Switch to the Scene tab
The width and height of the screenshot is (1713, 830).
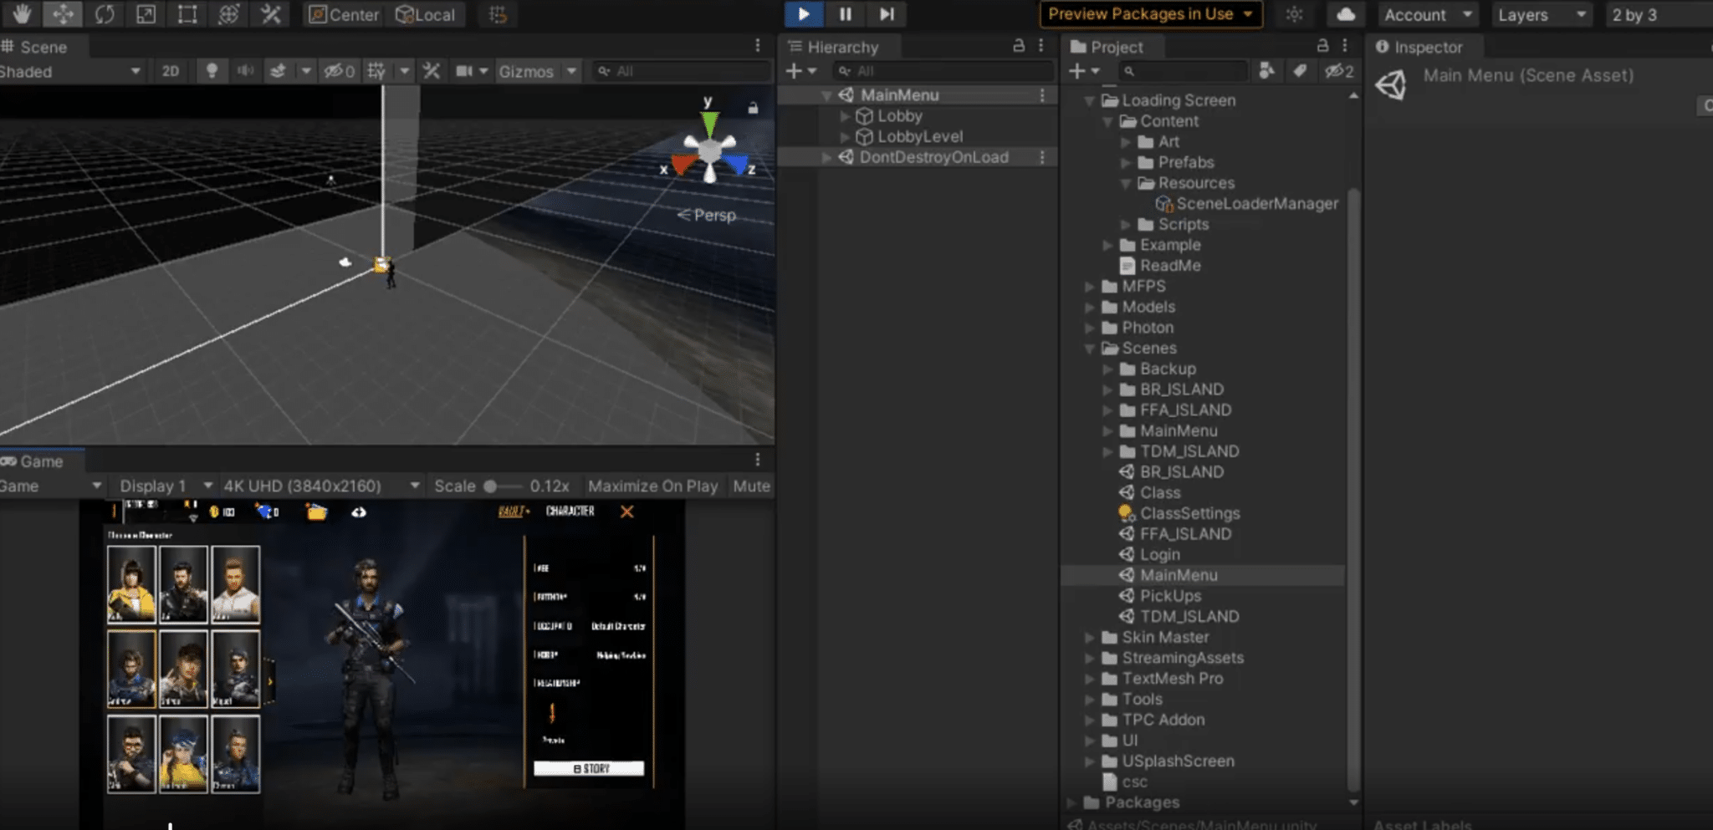tap(34, 47)
